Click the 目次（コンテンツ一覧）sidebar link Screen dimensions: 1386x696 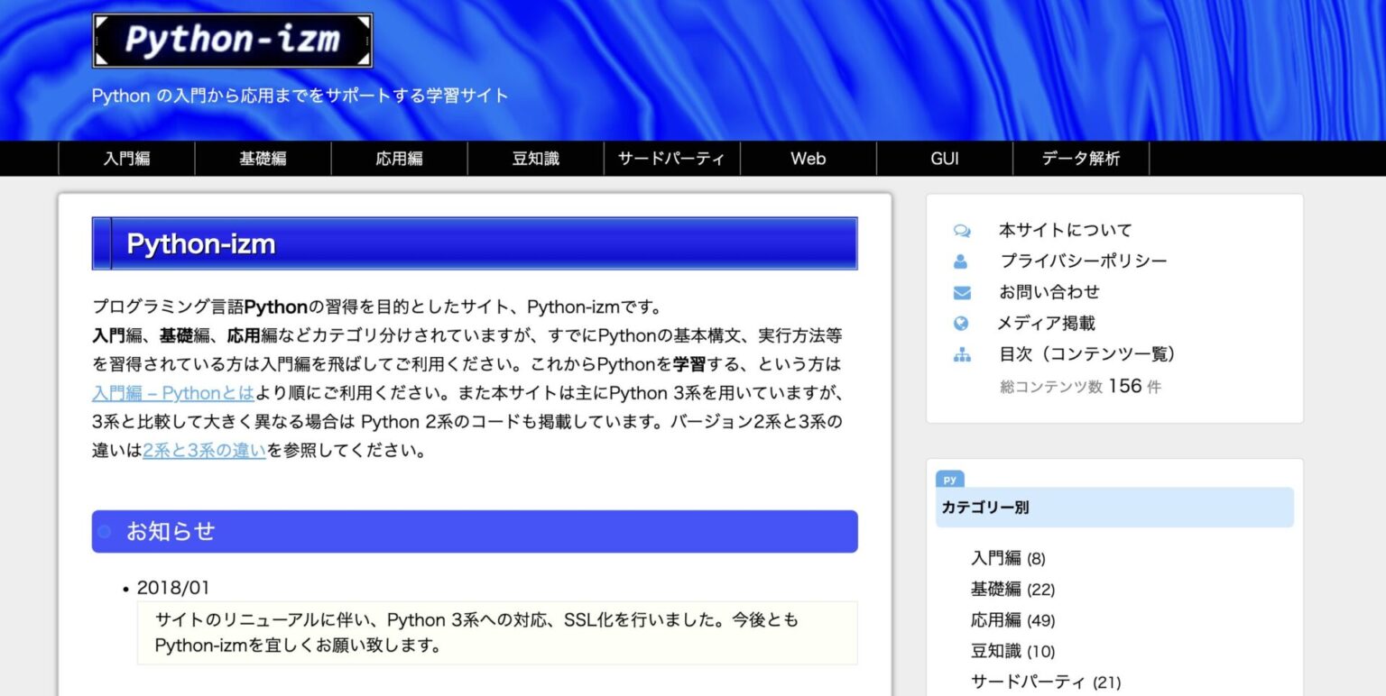[x=1085, y=353]
